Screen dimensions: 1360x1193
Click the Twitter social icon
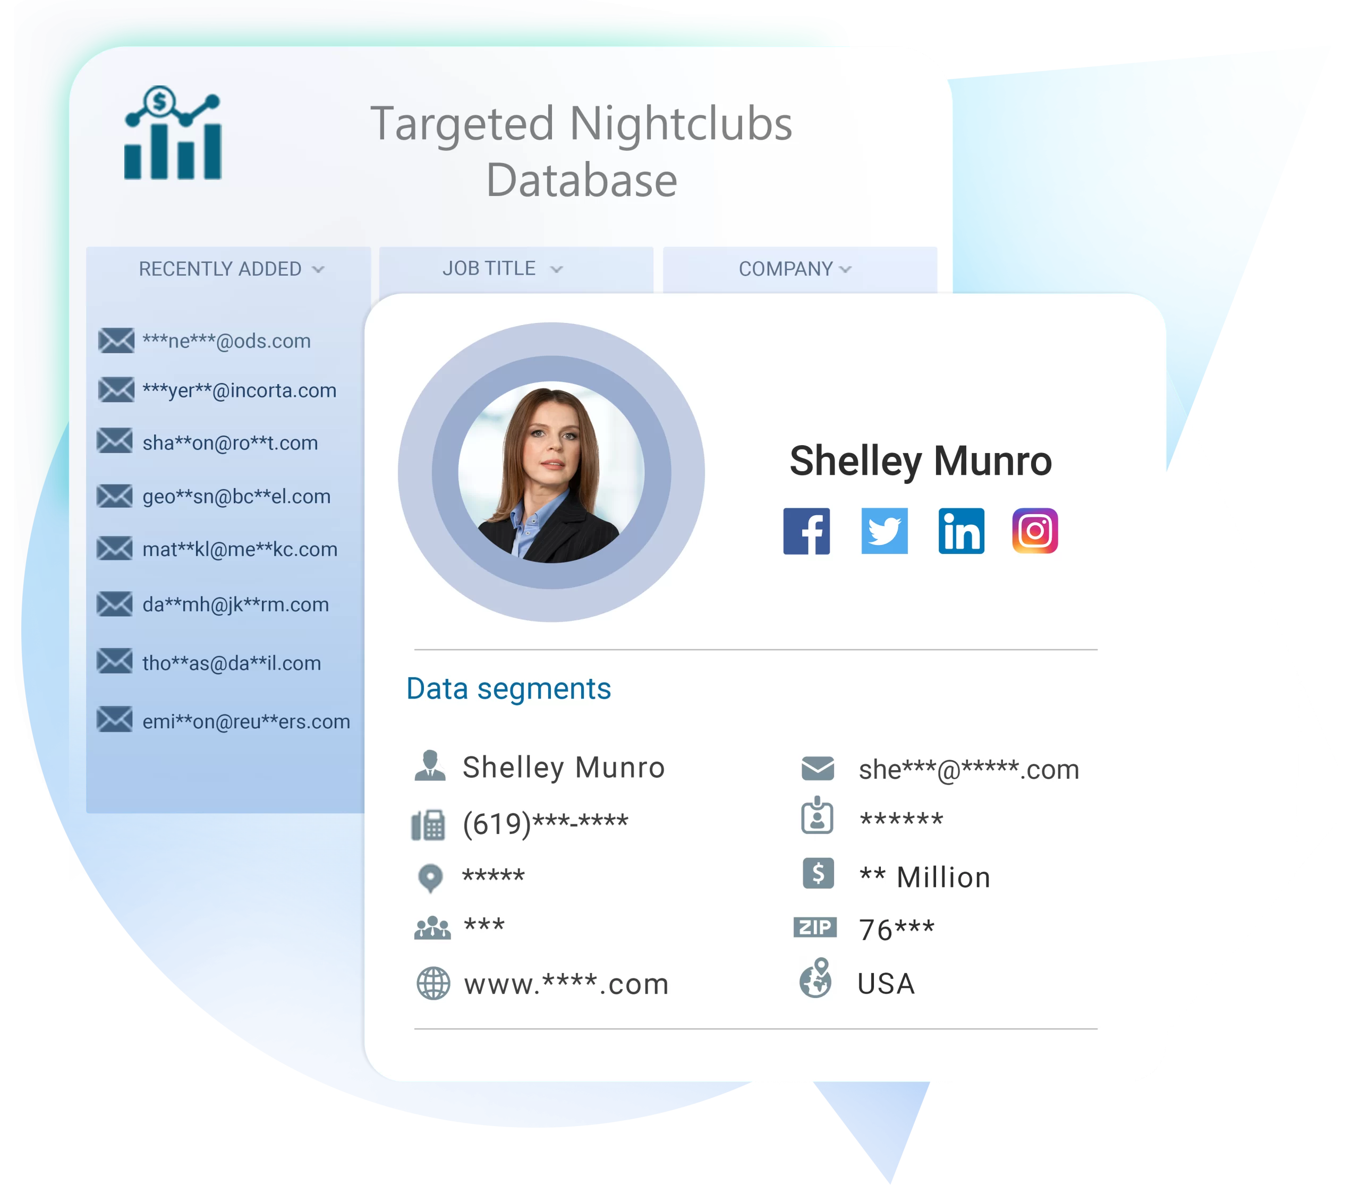tap(883, 534)
